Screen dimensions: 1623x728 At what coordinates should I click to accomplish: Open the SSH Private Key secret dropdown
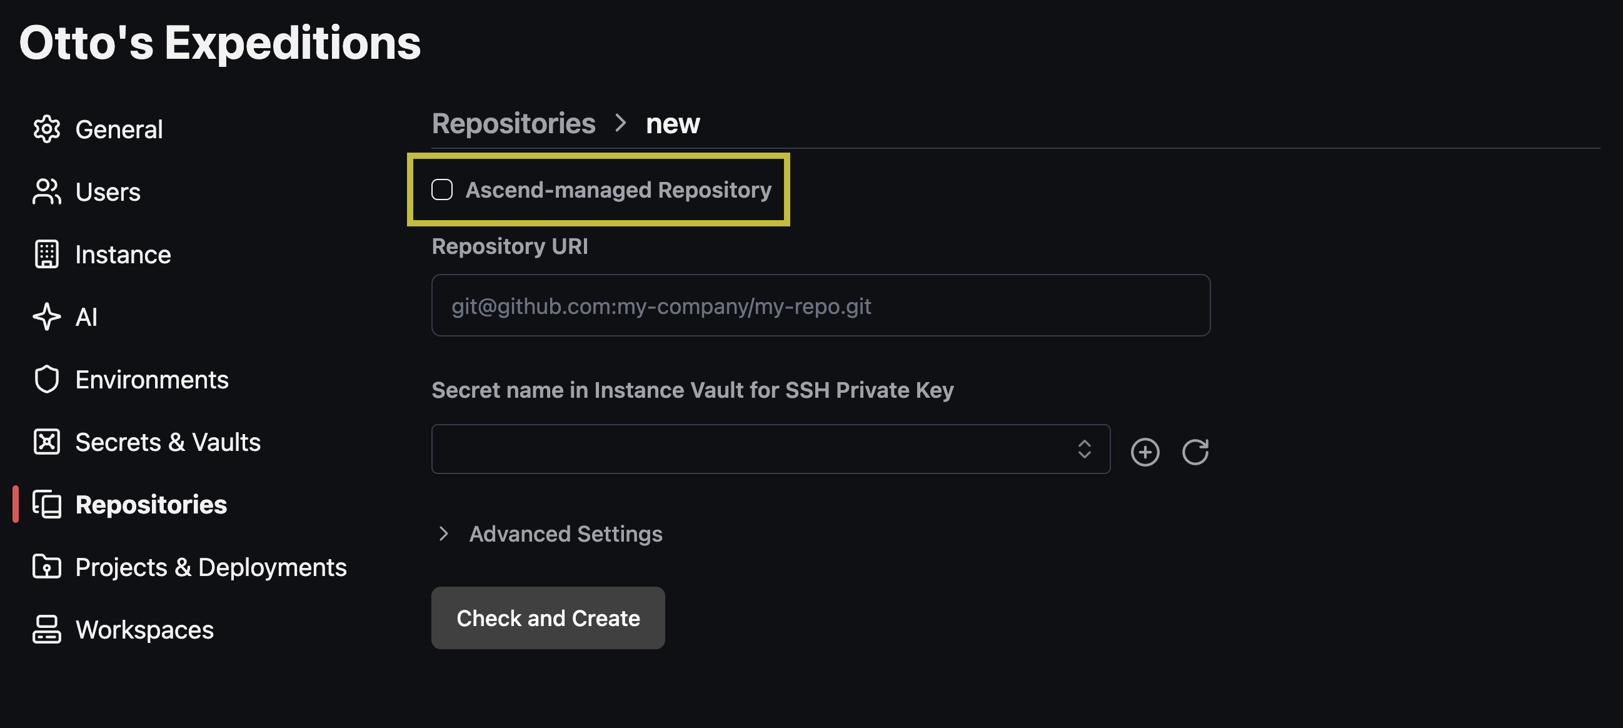[x=770, y=449]
